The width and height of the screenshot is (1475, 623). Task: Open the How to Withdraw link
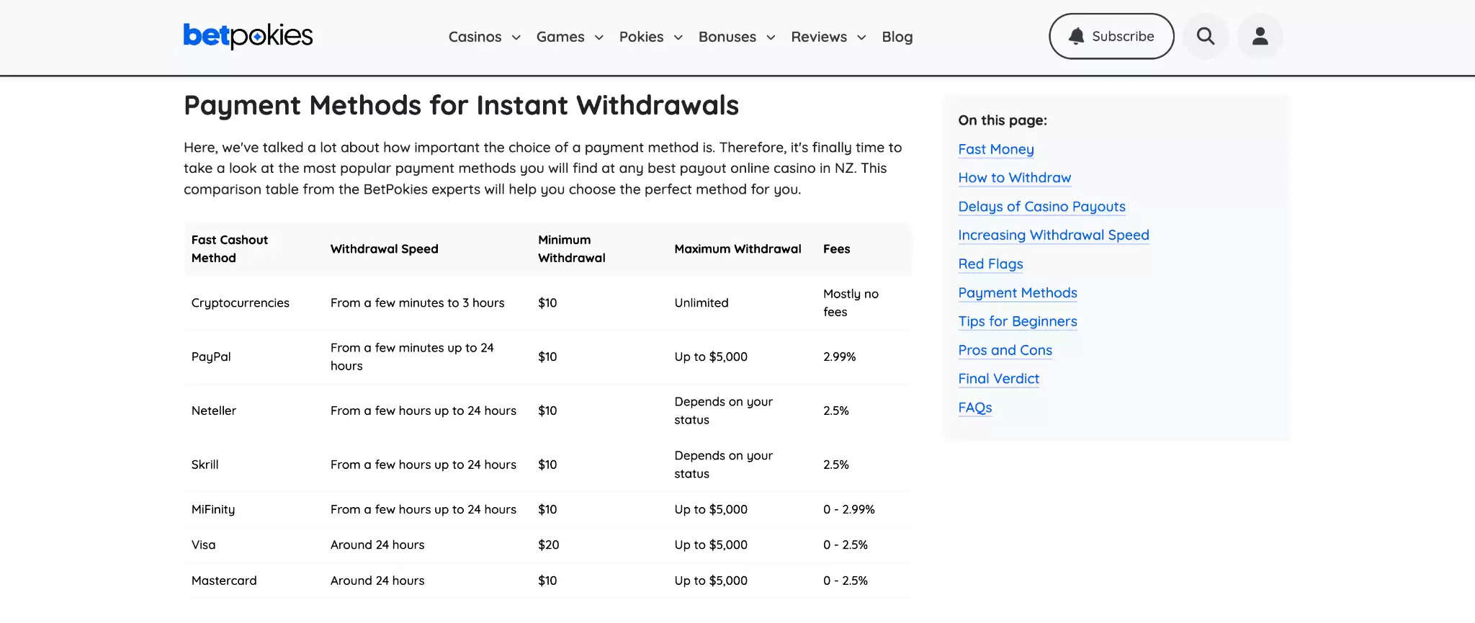1014,178
